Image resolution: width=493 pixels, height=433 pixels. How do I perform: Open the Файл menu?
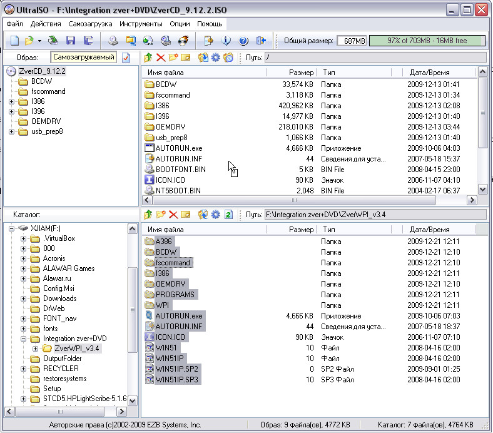click(15, 24)
